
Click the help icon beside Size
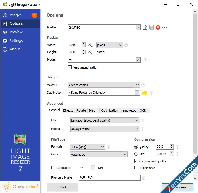[177, 154]
